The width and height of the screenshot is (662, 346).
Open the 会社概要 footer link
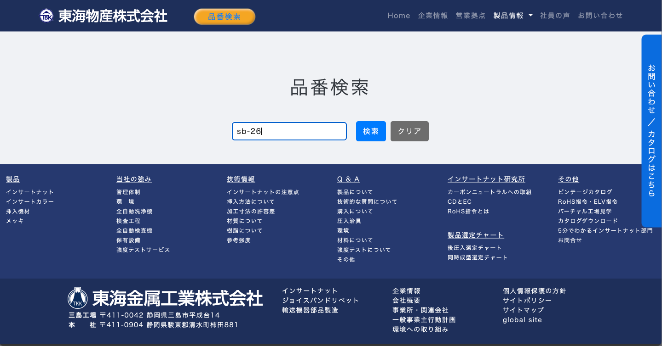pos(406,301)
